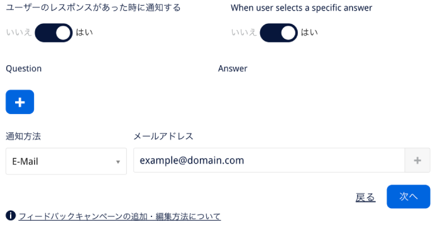Viewport: 440px width, 227px height.
Task: Click the info icon next to feedback campaign link
Action: coord(11,216)
